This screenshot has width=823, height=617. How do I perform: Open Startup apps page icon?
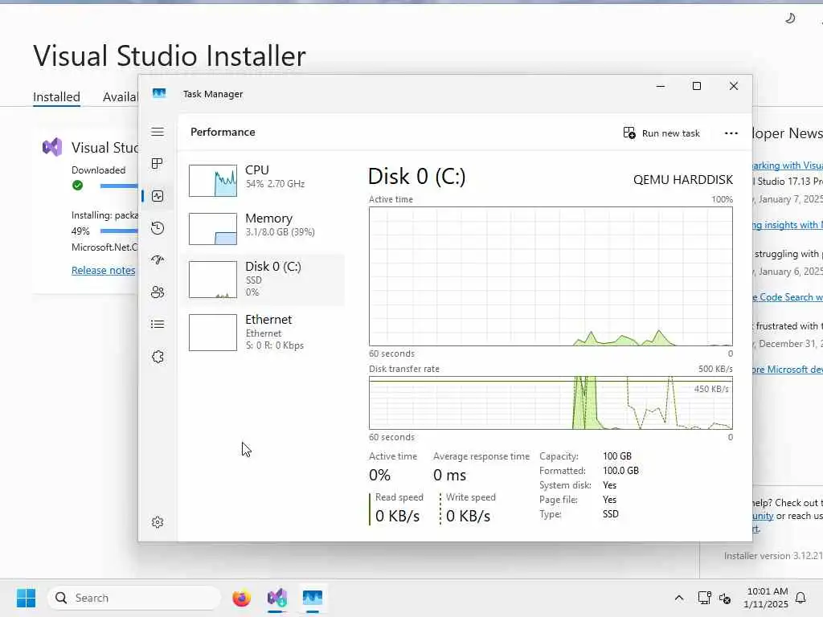pyautogui.click(x=158, y=260)
